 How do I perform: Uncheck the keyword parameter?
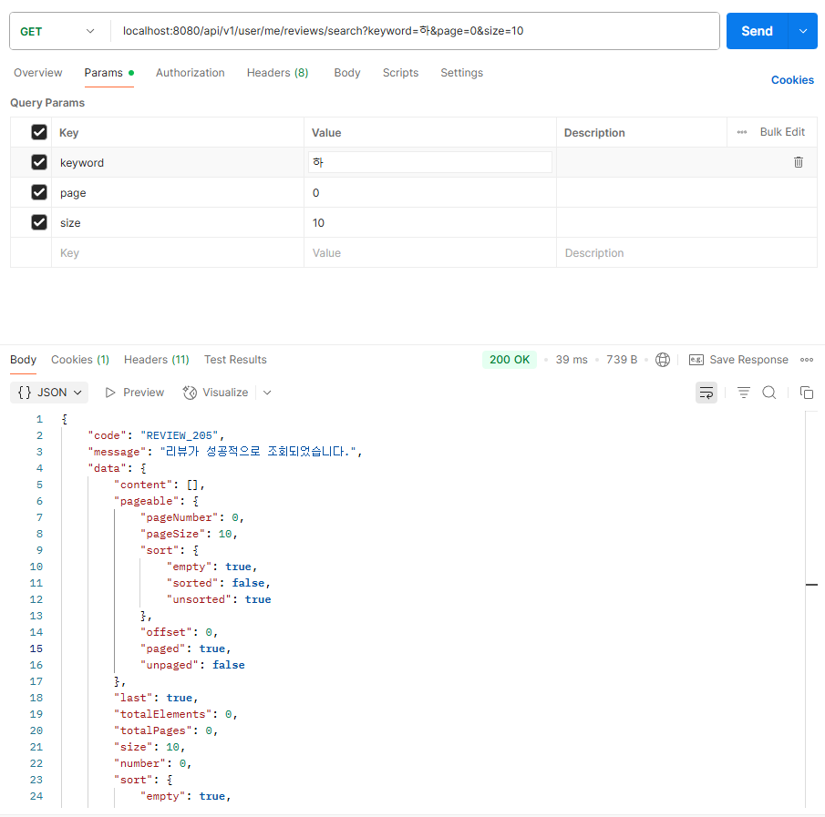(x=39, y=162)
